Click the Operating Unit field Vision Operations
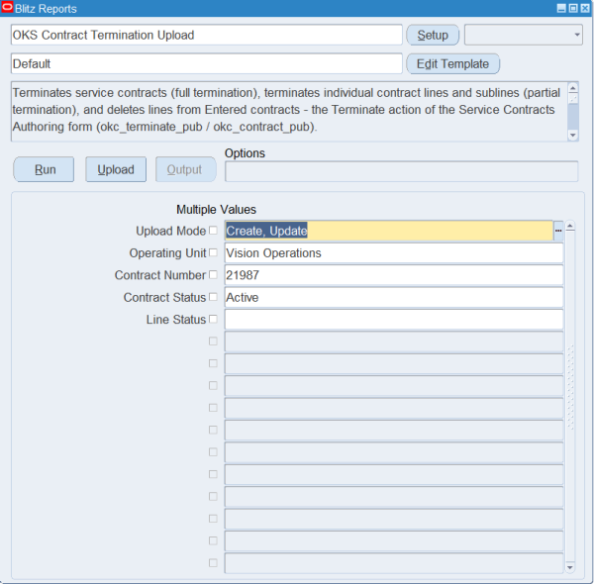 tap(394, 253)
